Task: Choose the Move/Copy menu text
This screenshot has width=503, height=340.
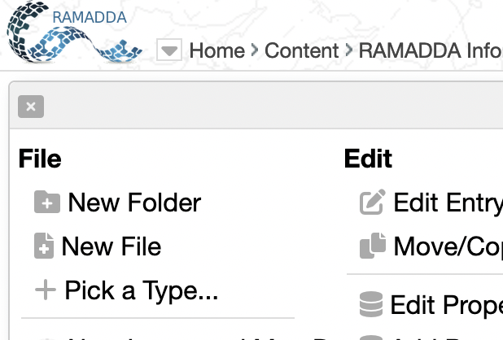Action: tap(448, 246)
